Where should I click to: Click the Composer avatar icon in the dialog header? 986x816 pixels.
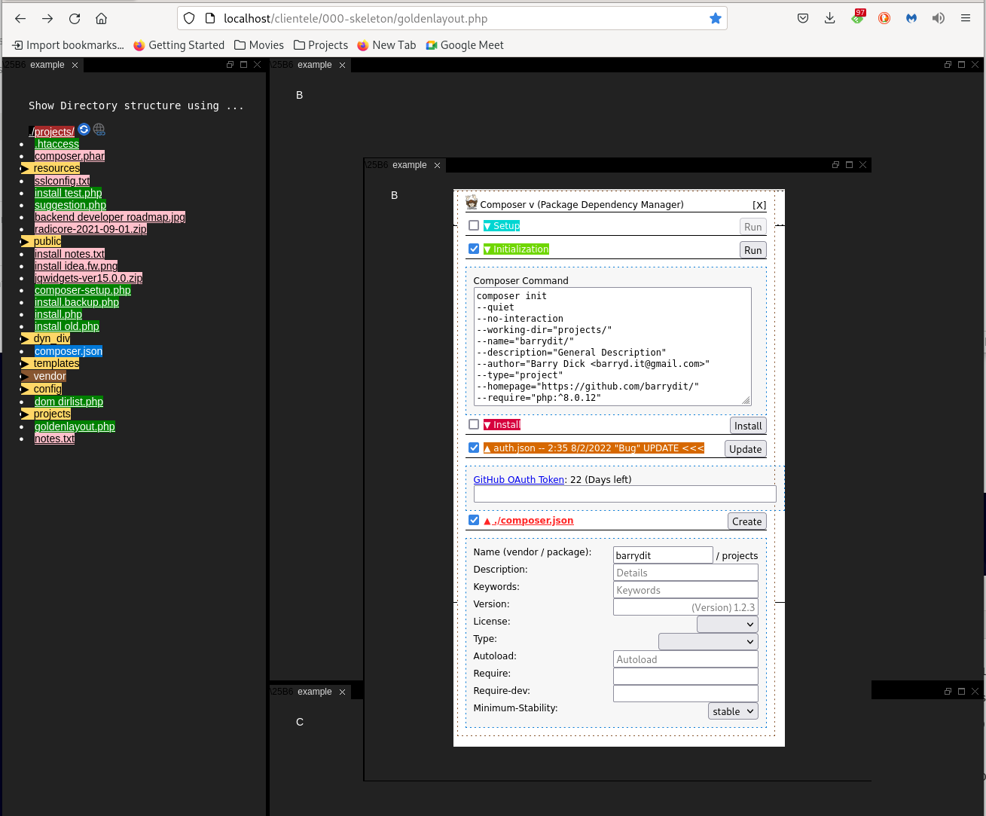471,203
